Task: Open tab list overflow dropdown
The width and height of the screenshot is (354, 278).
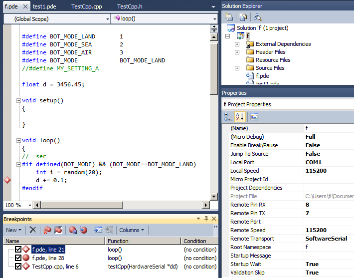Action: (x=213, y=7)
